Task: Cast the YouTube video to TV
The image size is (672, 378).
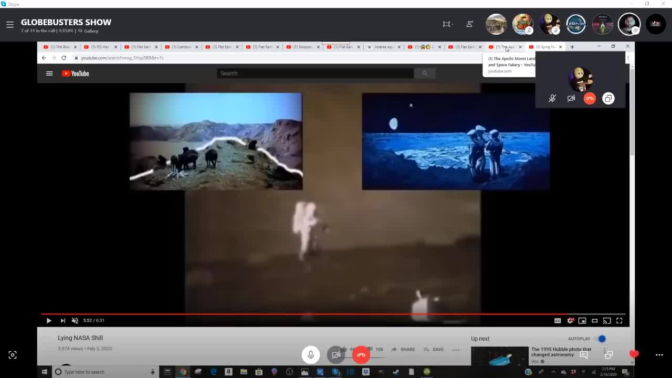Action: 607,321
